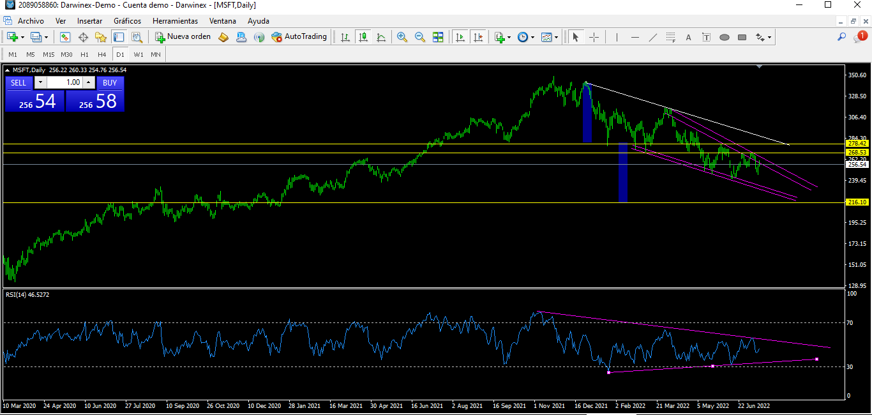
Task: Switch chart to candlesticks mode
Action: [363, 37]
